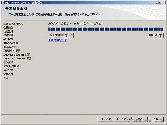Click status text 操作完成 已通过 6
This screenshot has width=167, height=125.
(76, 24)
